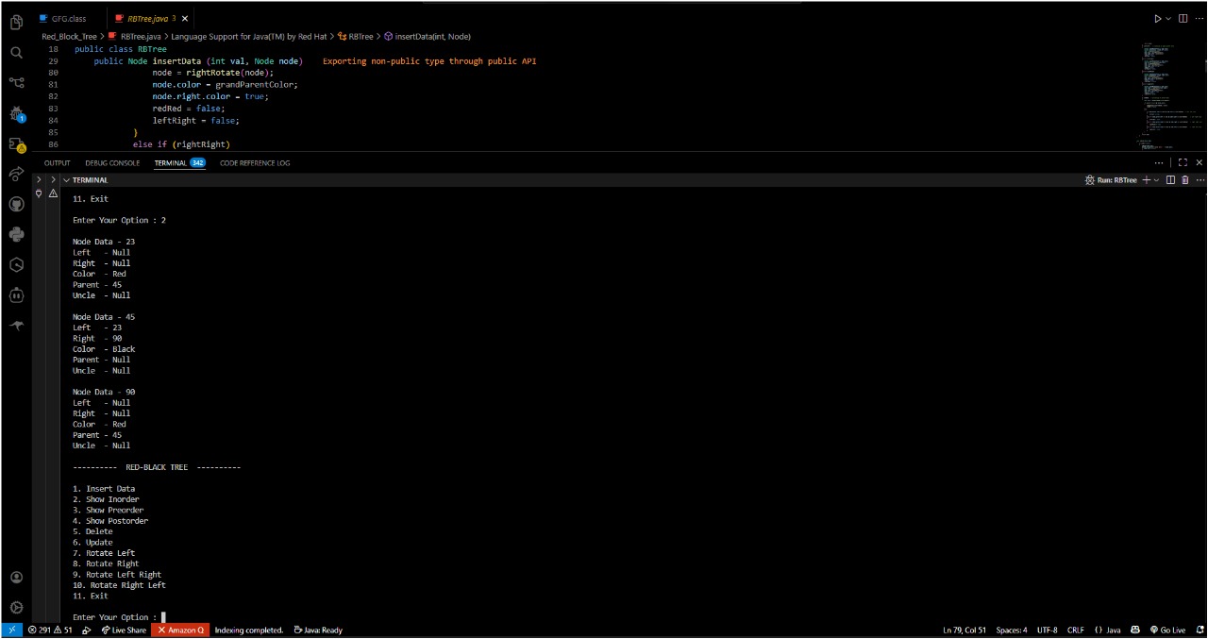The image size is (1208, 639).
Task: Open the new terminal launch profile dropdown
Action: (1158, 180)
